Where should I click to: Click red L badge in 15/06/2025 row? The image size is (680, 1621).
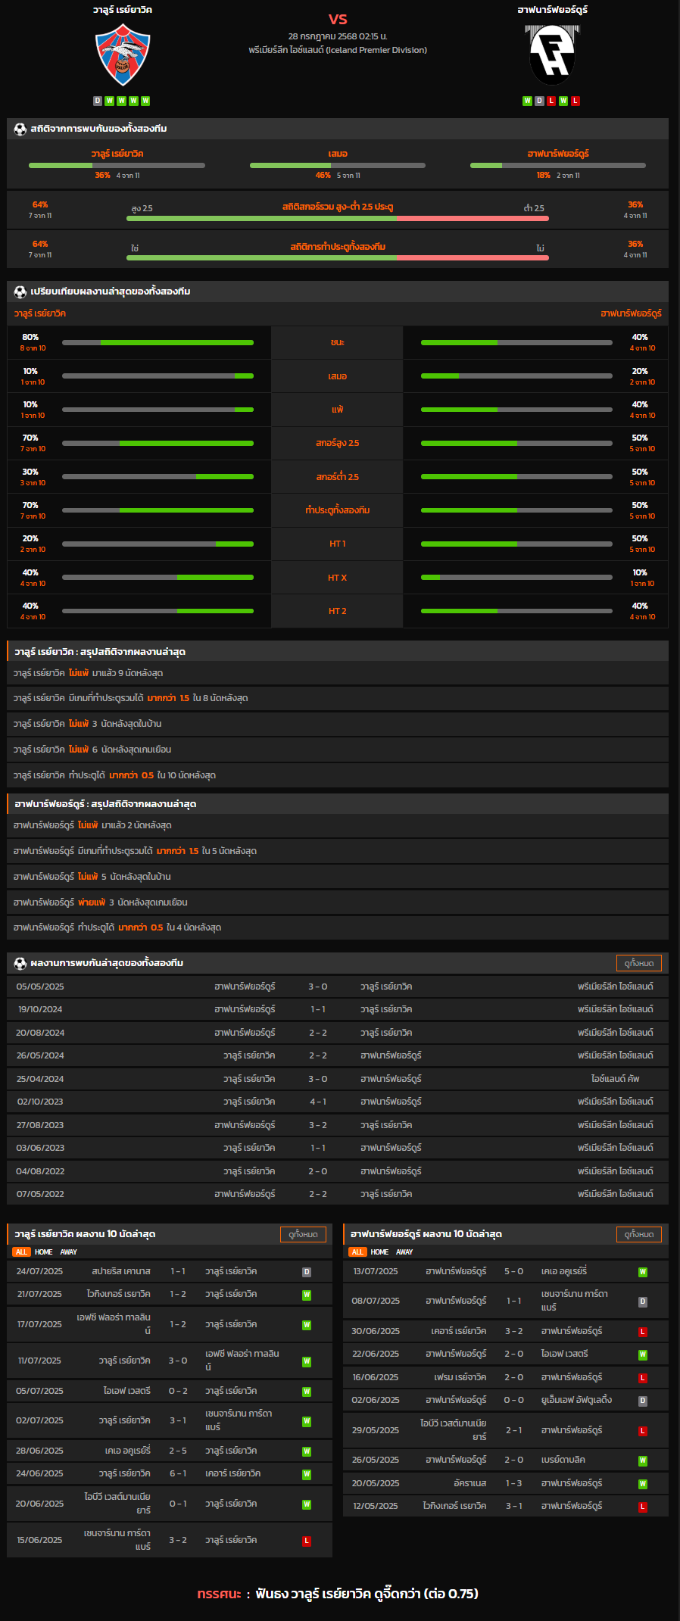coord(307,1541)
